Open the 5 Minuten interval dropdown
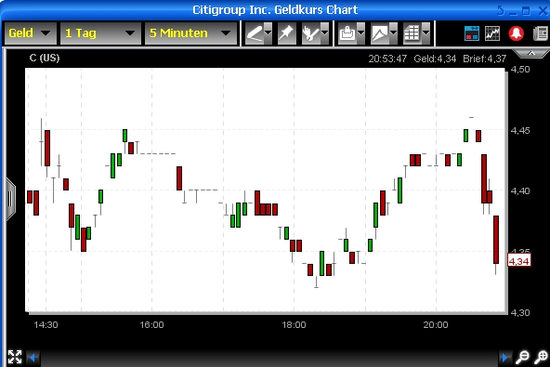 click(x=191, y=33)
